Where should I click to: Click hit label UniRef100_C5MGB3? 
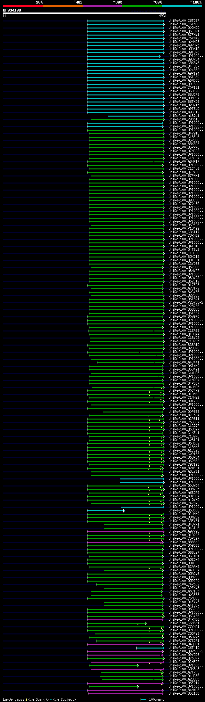(184, 599)
